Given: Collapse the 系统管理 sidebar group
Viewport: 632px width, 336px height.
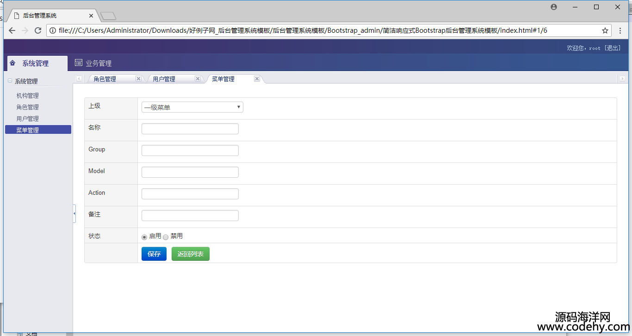Looking at the screenshot, I should point(10,81).
